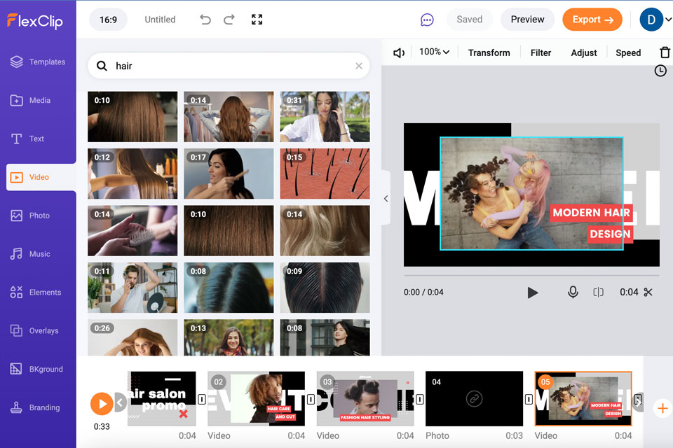Select the 0:10 straight brown hair clip
The height and width of the screenshot is (448, 673).
[x=132, y=117]
